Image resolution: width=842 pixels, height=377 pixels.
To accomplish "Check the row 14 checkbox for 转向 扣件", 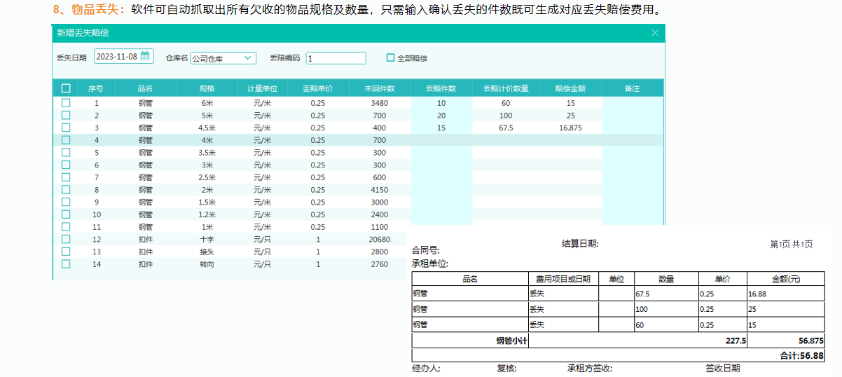I will [66, 264].
